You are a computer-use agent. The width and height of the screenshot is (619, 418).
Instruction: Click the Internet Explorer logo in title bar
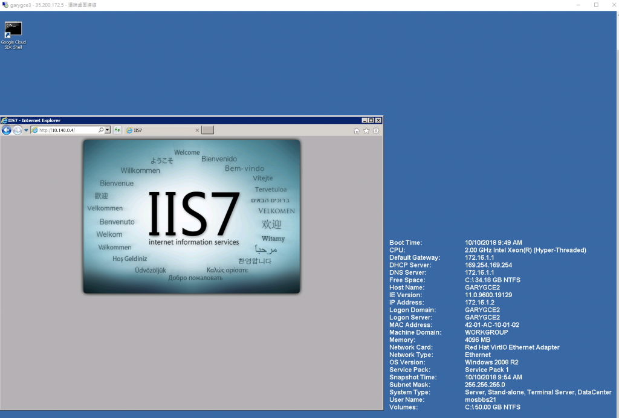[4, 120]
